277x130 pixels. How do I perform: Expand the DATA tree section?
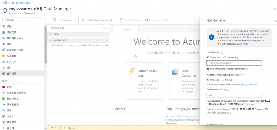[51, 34]
